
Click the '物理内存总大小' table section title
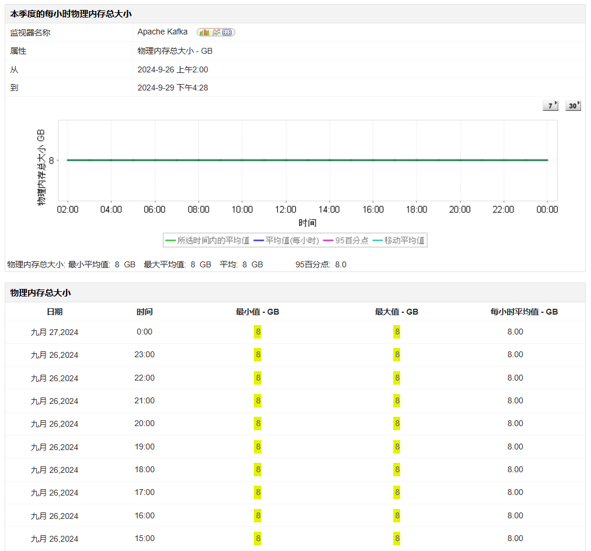pos(41,293)
